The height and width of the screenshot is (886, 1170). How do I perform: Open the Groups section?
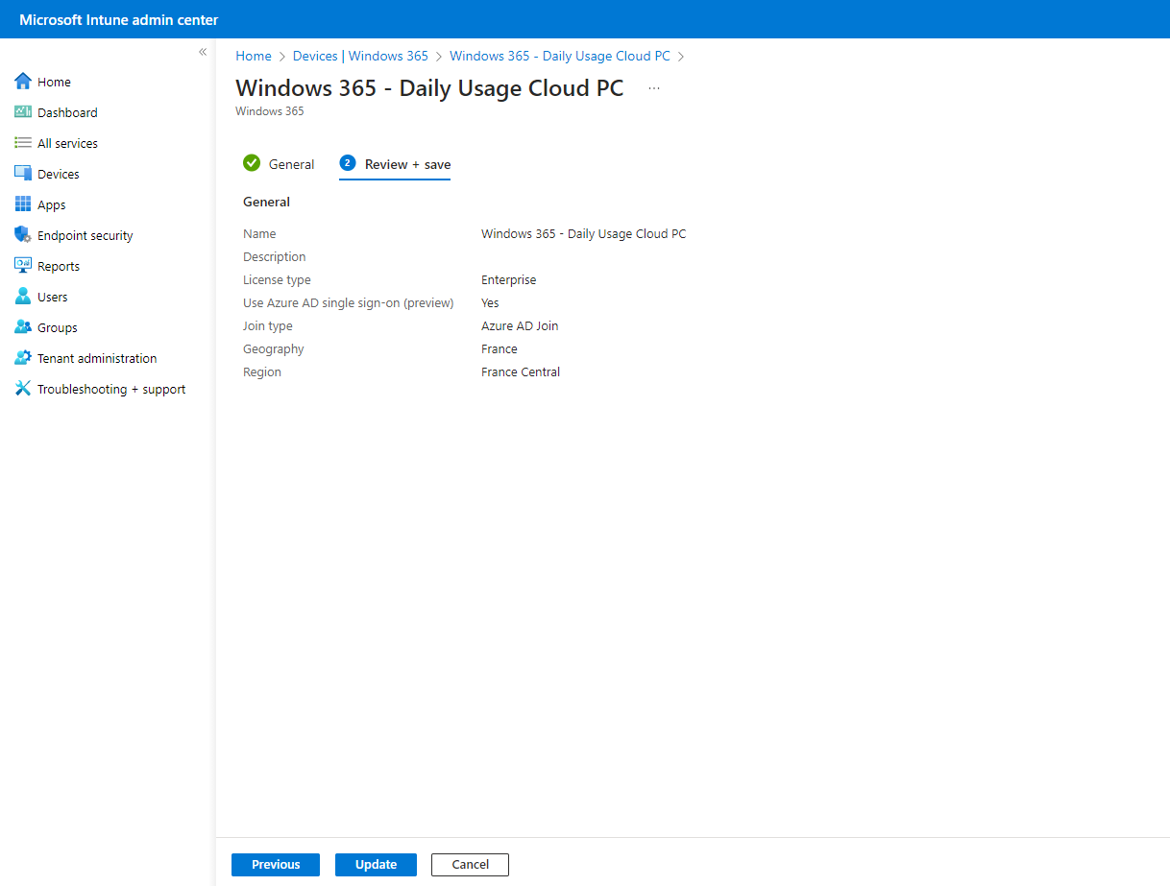[55, 327]
